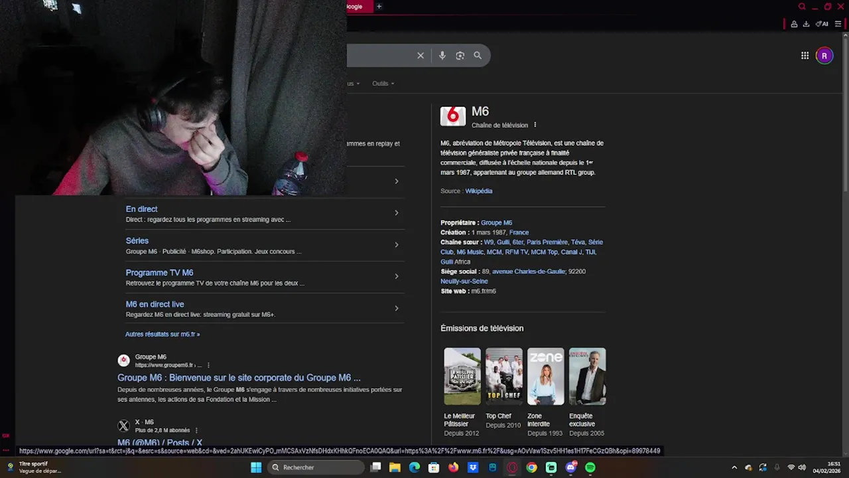Launch Firefox from the taskbar
849x478 pixels.
pyautogui.click(x=453, y=467)
